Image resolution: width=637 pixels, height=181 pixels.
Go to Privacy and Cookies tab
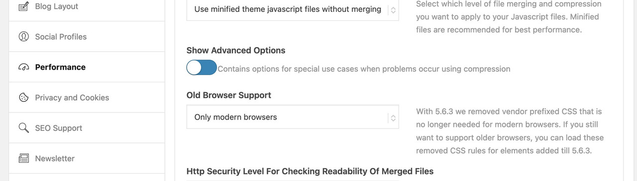tap(87, 98)
